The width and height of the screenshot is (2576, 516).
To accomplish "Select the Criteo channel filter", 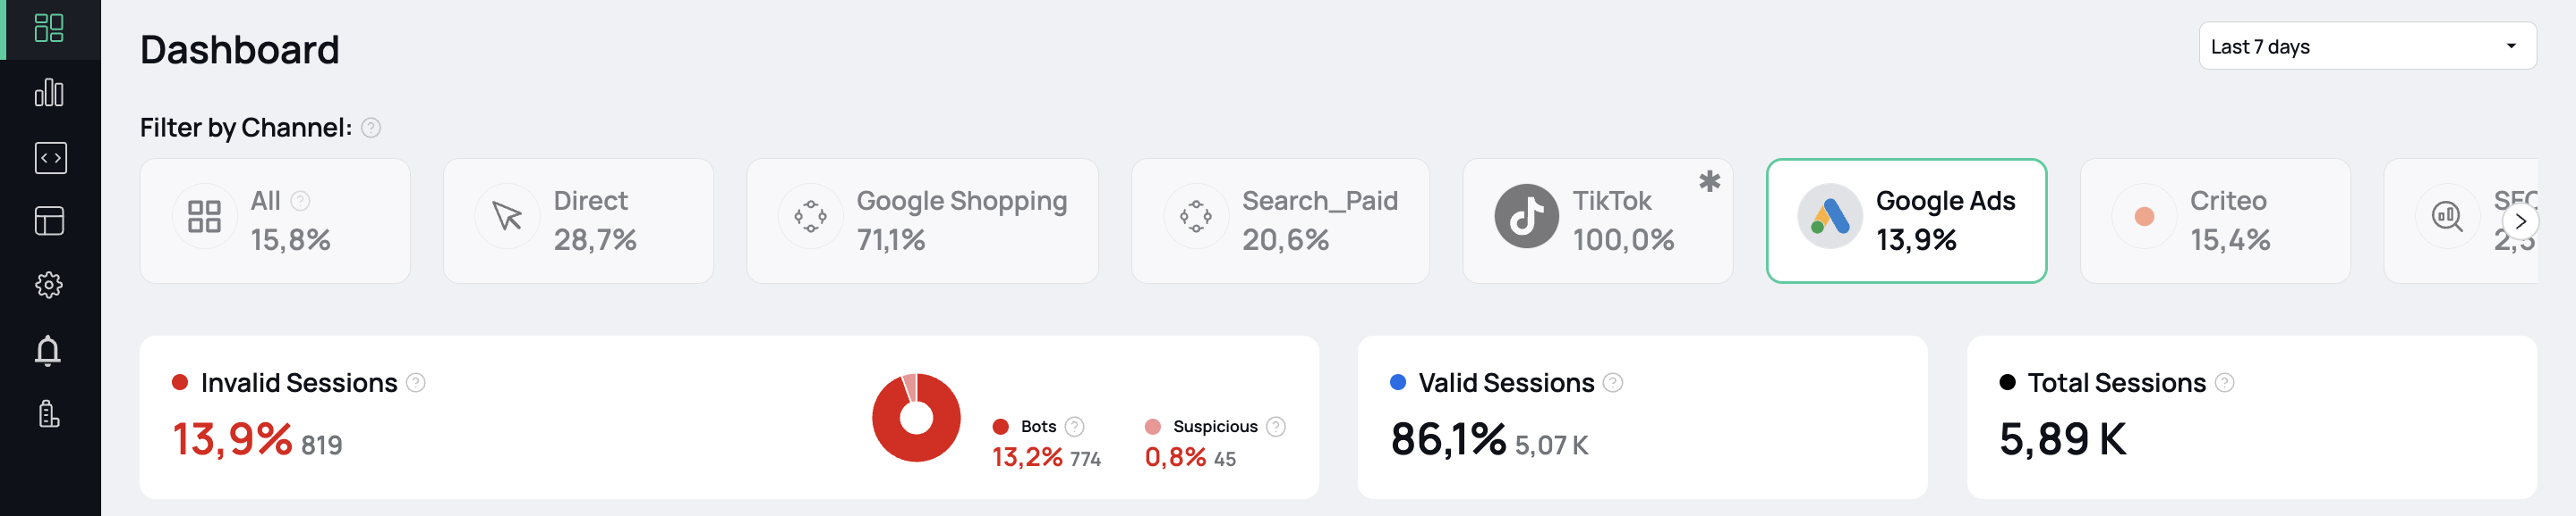I will pyautogui.click(x=2214, y=221).
